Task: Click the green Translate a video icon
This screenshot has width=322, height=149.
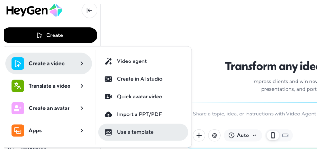Action: [18, 86]
